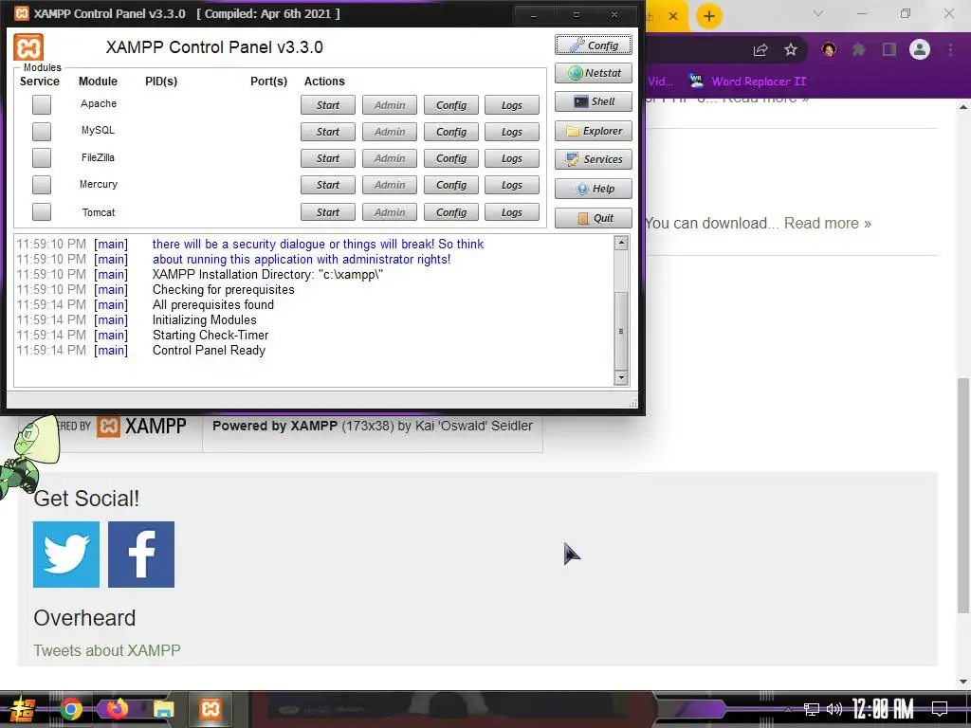Open the FileZilla Config menu
Screen dimensions: 971x728
[x=450, y=158]
